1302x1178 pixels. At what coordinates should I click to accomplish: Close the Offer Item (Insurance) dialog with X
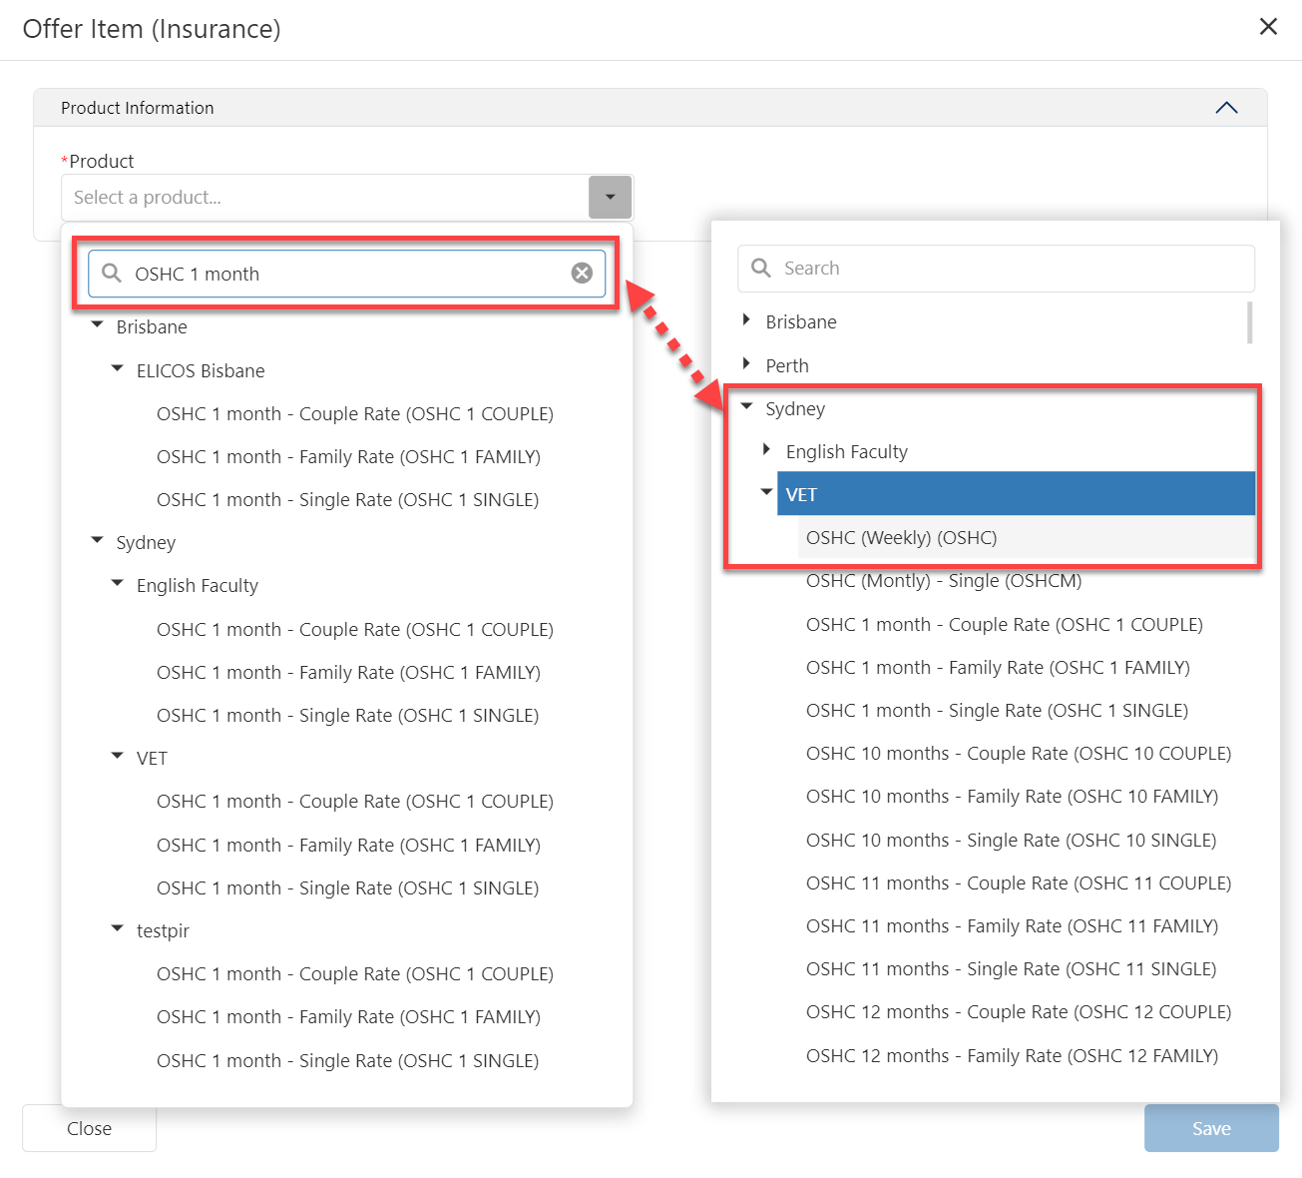(1268, 27)
